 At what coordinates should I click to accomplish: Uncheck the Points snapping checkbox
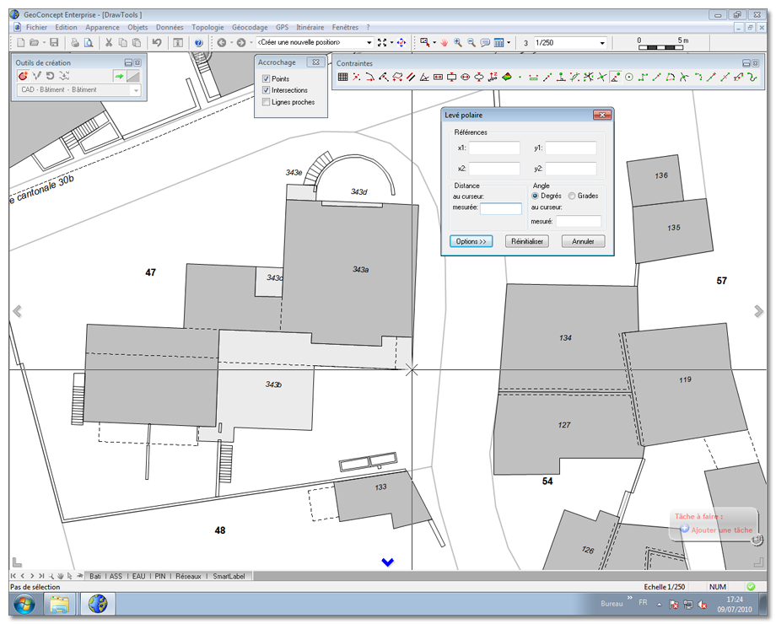[267, 78]
